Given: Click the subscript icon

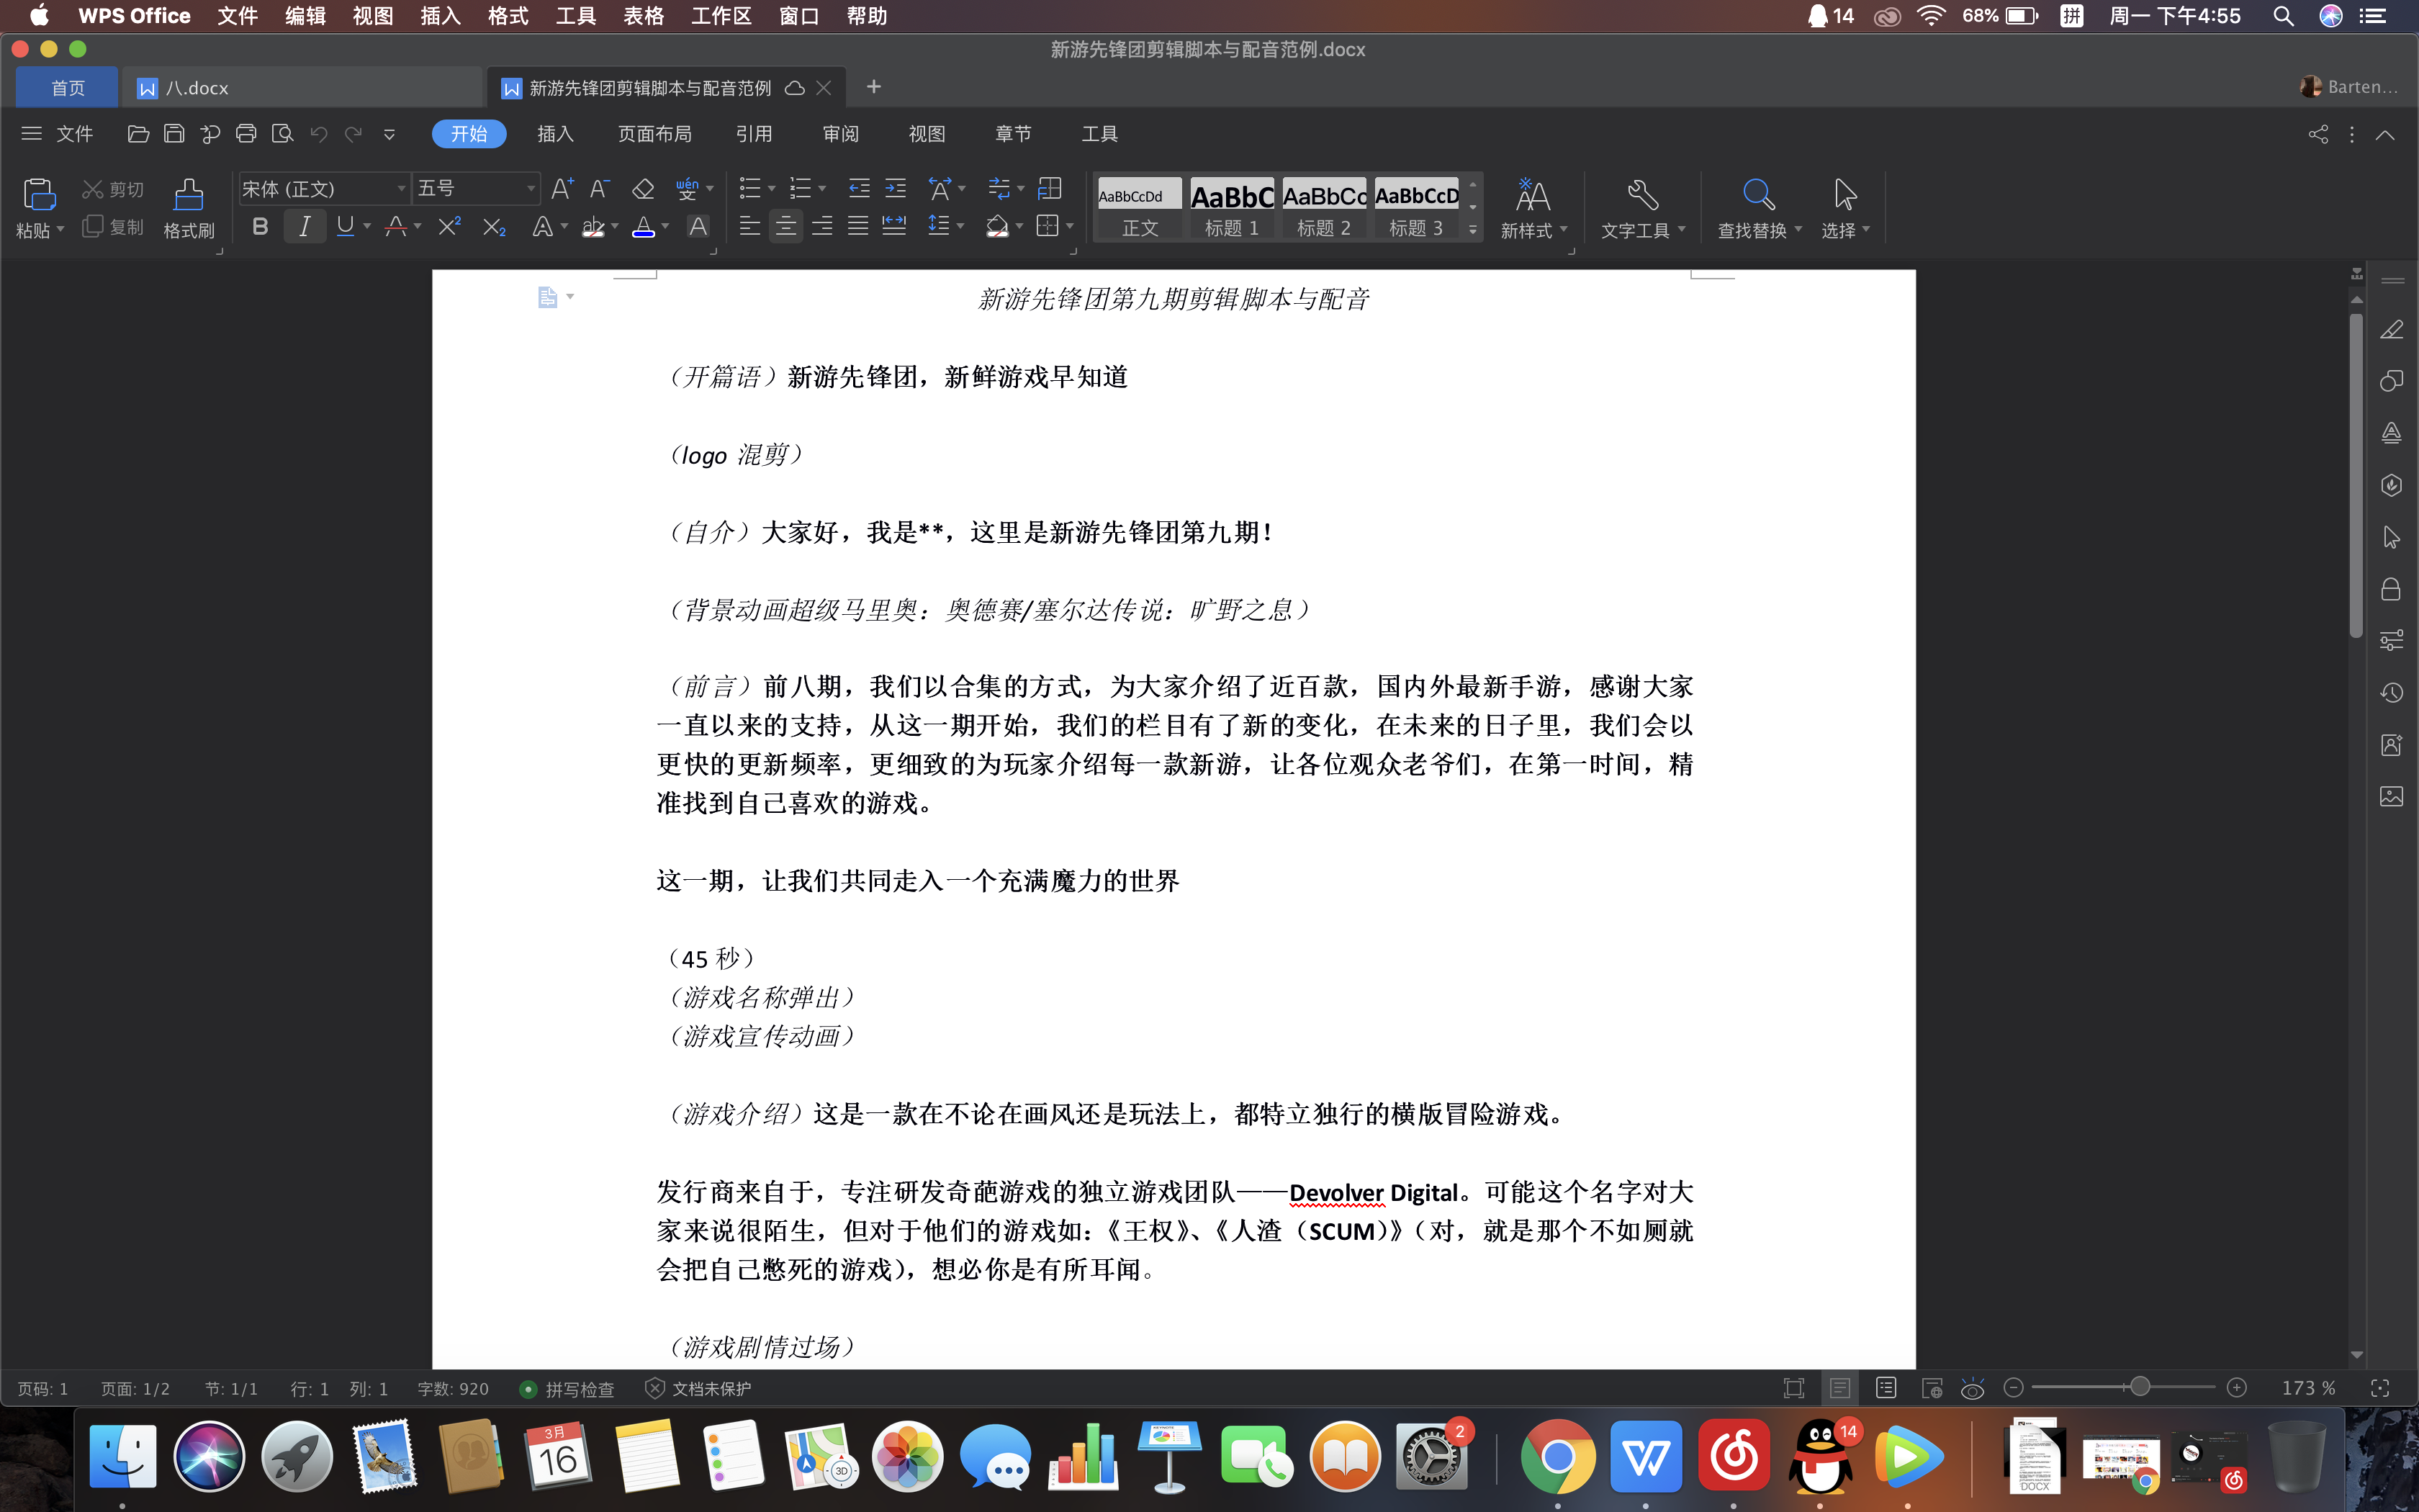Looking at the screenshot, I should tap(494, 227).
